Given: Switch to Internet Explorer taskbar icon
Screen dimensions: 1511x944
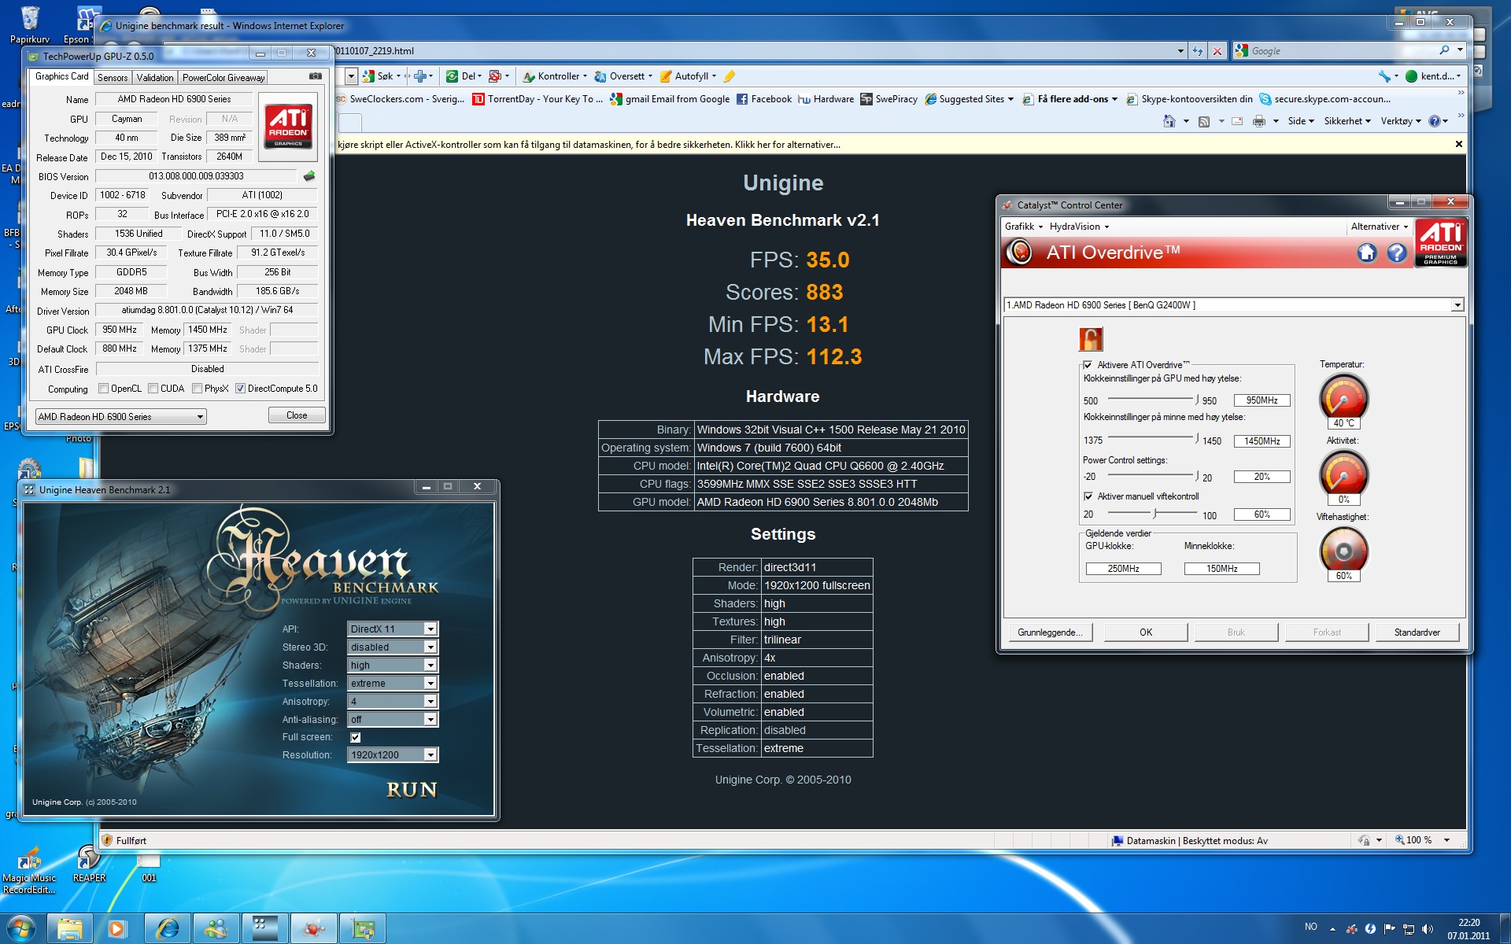Looking at the screenshot, I should pyautogui.click(x=167, y=929).
